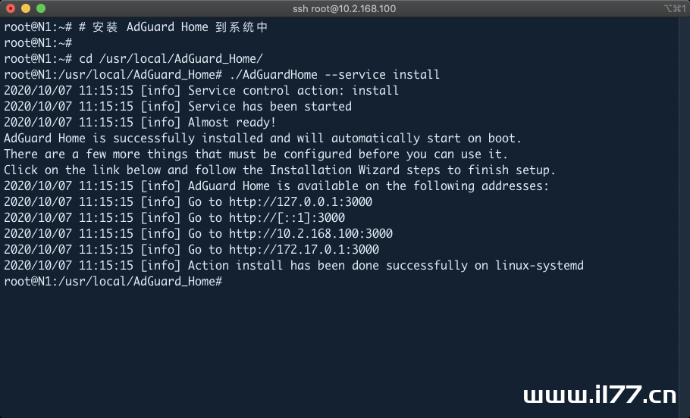This screenshot has height=418, width=690.
Task: Click the www.il77.cn watermark
Action: [x=600, y=395]
